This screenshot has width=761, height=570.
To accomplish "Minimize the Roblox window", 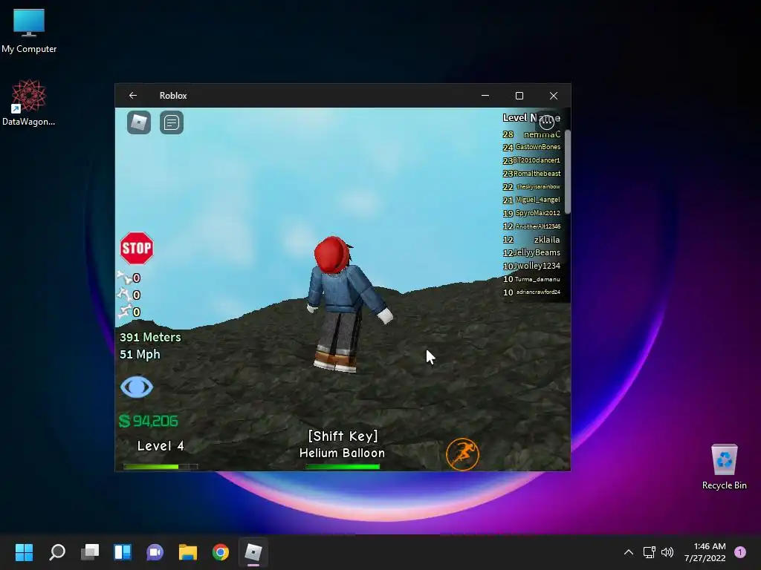I will pos(485,96).
